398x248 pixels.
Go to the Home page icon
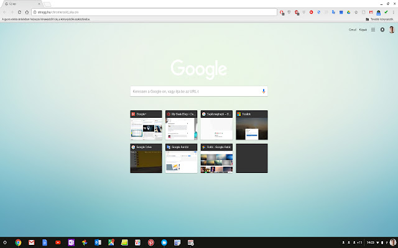(x=27, y=12)
